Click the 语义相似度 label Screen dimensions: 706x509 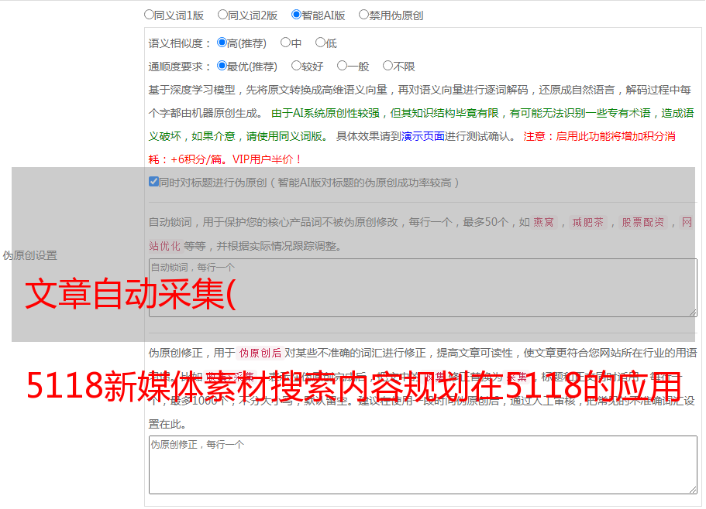(180, 43)
